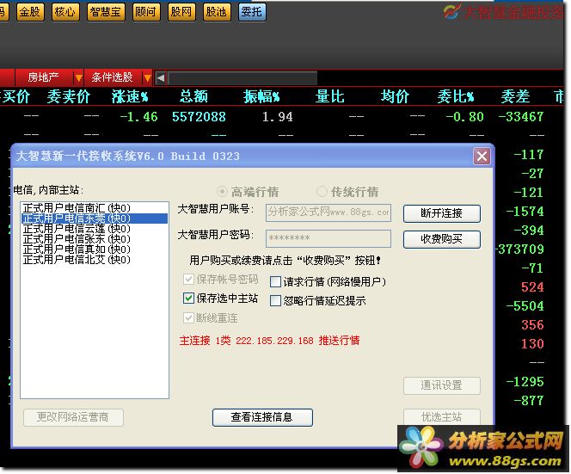This screenshot has width=571, height=474.
Task: Select server 正式用户电信东莞 (快0)
Action: (x=95, y=219)
